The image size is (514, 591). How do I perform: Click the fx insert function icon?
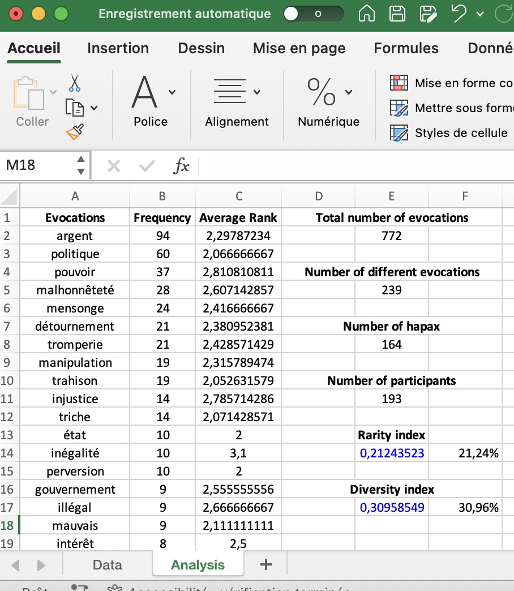click(181, 165)
